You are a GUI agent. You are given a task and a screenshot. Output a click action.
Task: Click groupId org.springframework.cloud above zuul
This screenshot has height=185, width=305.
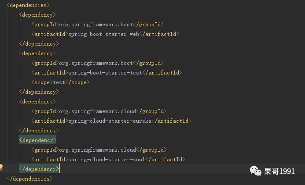[99, 150]
